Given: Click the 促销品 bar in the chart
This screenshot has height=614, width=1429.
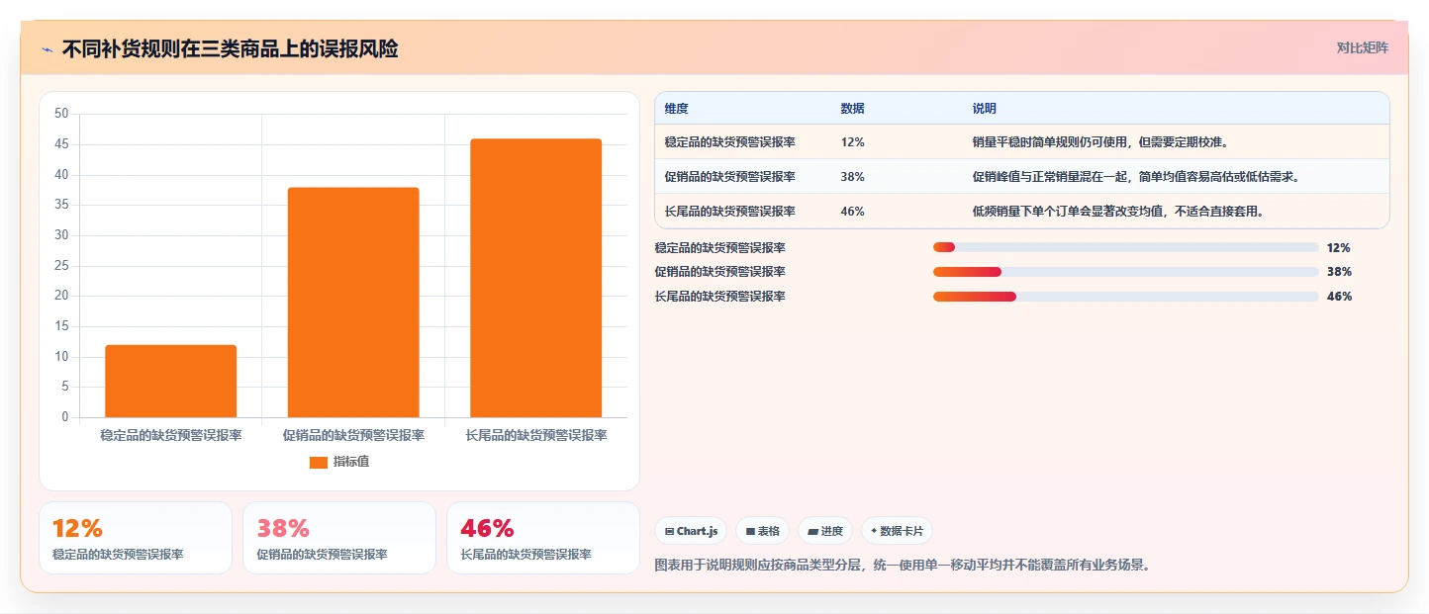Looking at the screenshot, I should 353,303.
